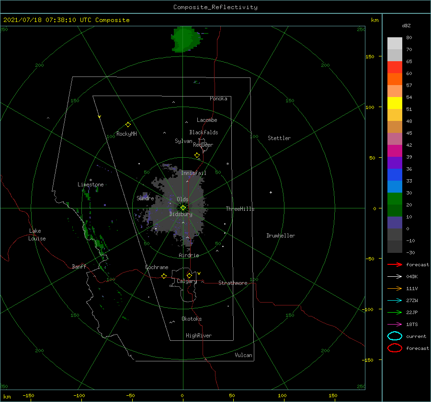Select the lightest gray 80 dBZ swatch
Screen dimensions: 431x402
pos(395,43)
